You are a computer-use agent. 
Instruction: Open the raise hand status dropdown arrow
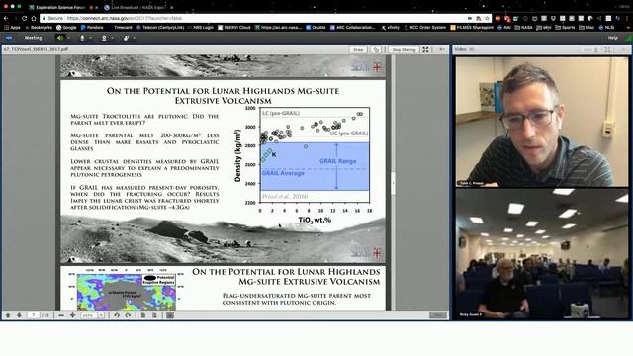click(134, 38)
